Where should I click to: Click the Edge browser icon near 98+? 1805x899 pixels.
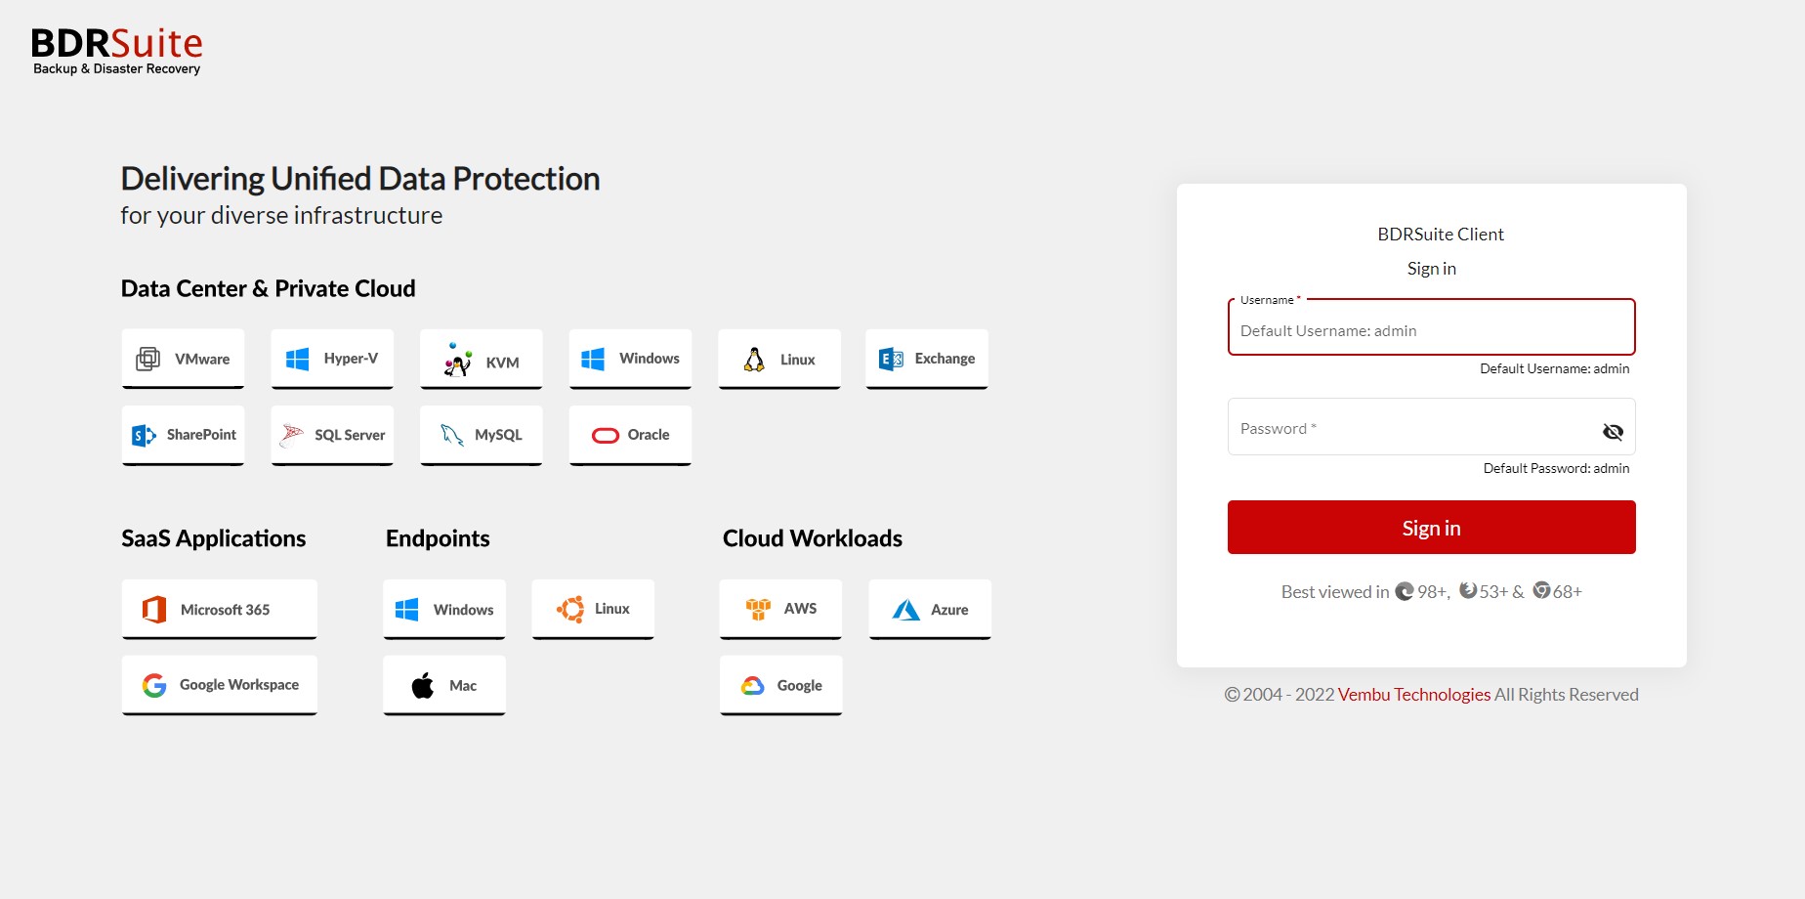[1405, 591]
